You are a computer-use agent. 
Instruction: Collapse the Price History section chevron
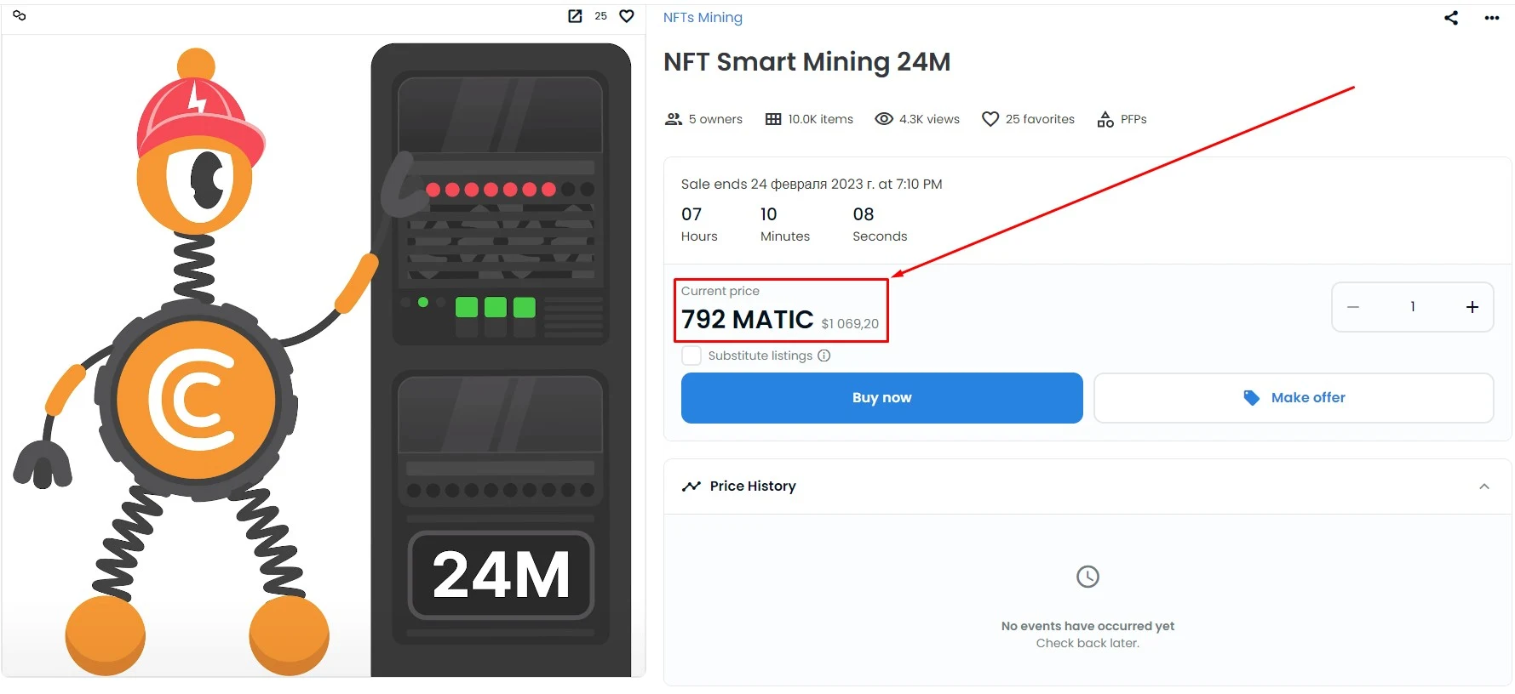[x=1484, y=486]
